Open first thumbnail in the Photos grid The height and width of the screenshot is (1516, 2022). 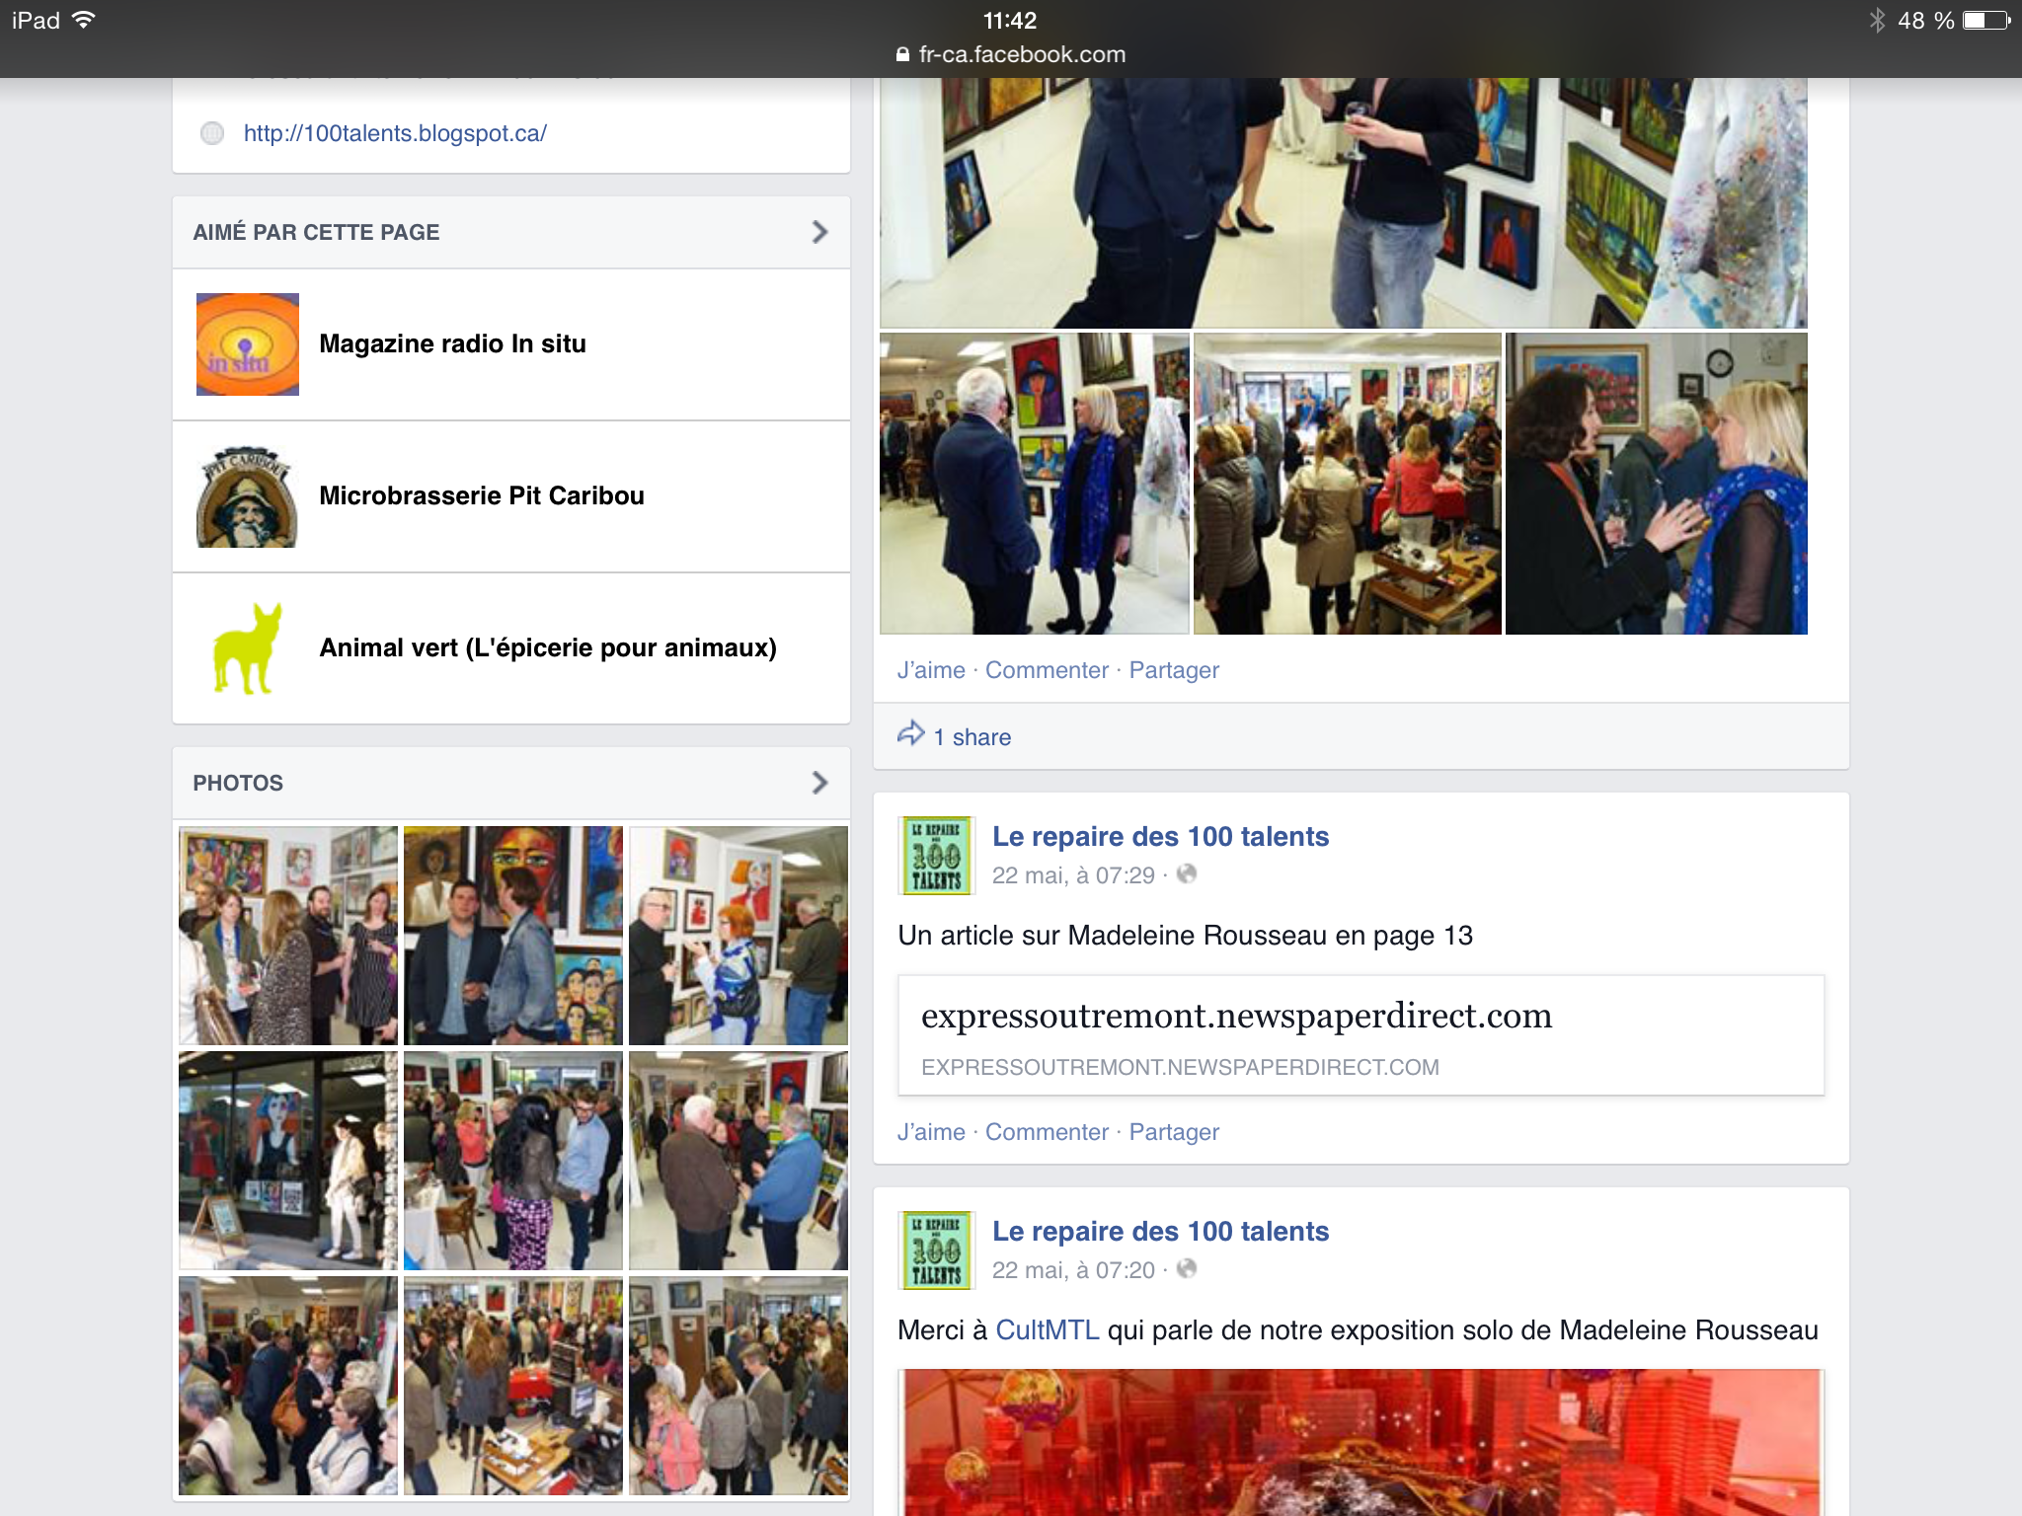pos(288,935)
